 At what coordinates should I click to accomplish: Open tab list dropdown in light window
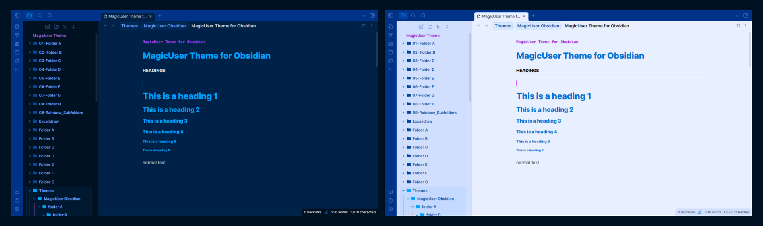tap(737, 16)
